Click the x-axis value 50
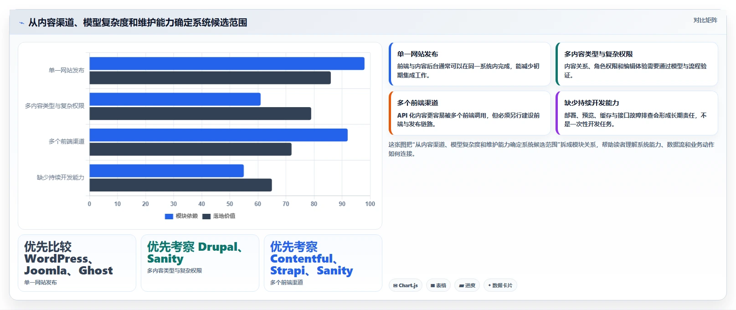736x310 pixels. pyautogui.click(x=230, y=204)
